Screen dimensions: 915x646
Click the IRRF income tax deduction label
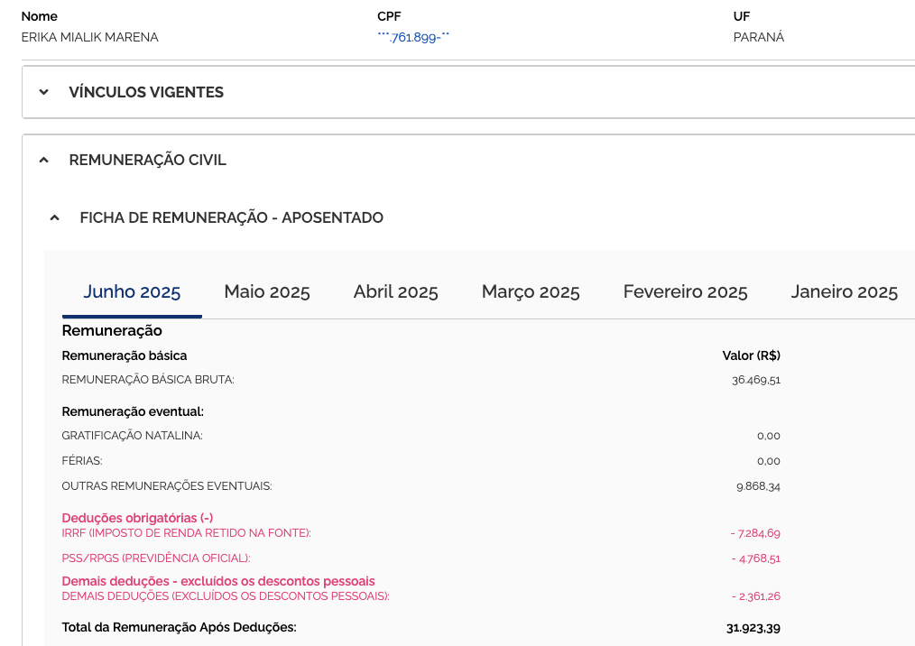(x=186, y=533)
